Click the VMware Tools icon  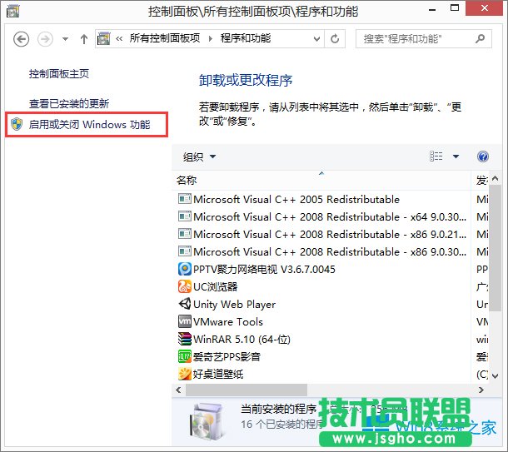185,321
